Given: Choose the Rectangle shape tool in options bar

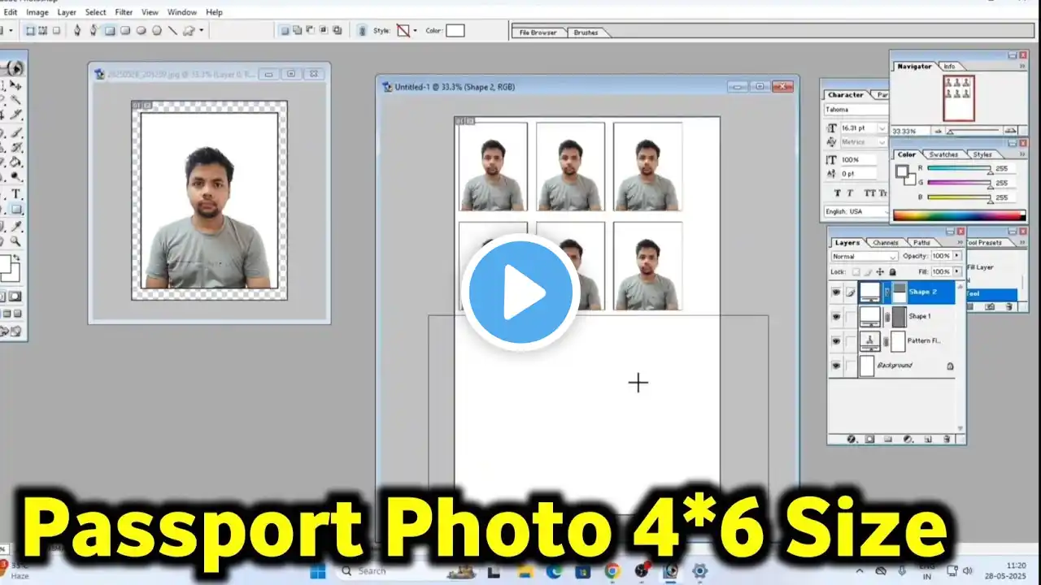Looking at the screenshot, I should pyautogui.click(x=110, y=31).
